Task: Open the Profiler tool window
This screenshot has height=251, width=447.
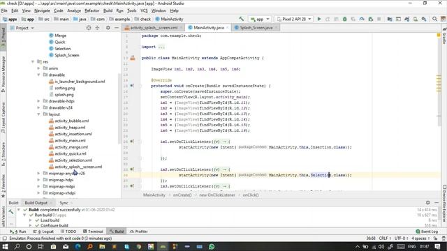Action: [139, 231]
